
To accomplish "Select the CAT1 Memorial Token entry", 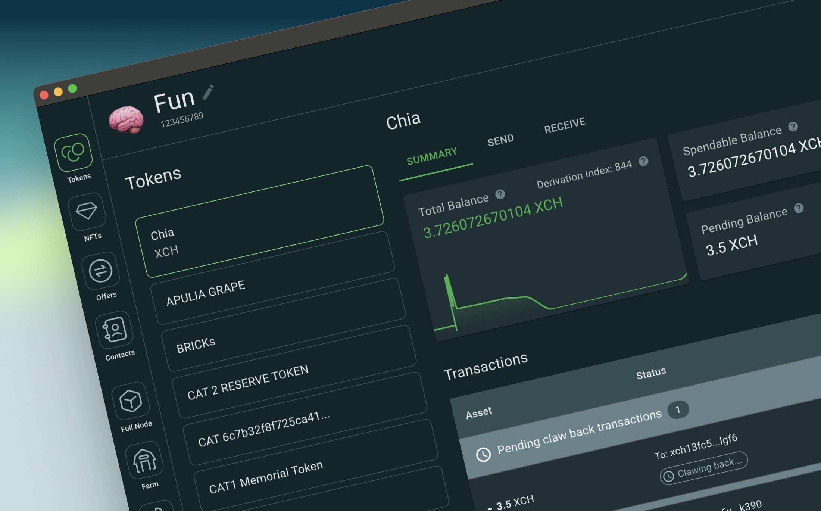I will coord(316,465).
